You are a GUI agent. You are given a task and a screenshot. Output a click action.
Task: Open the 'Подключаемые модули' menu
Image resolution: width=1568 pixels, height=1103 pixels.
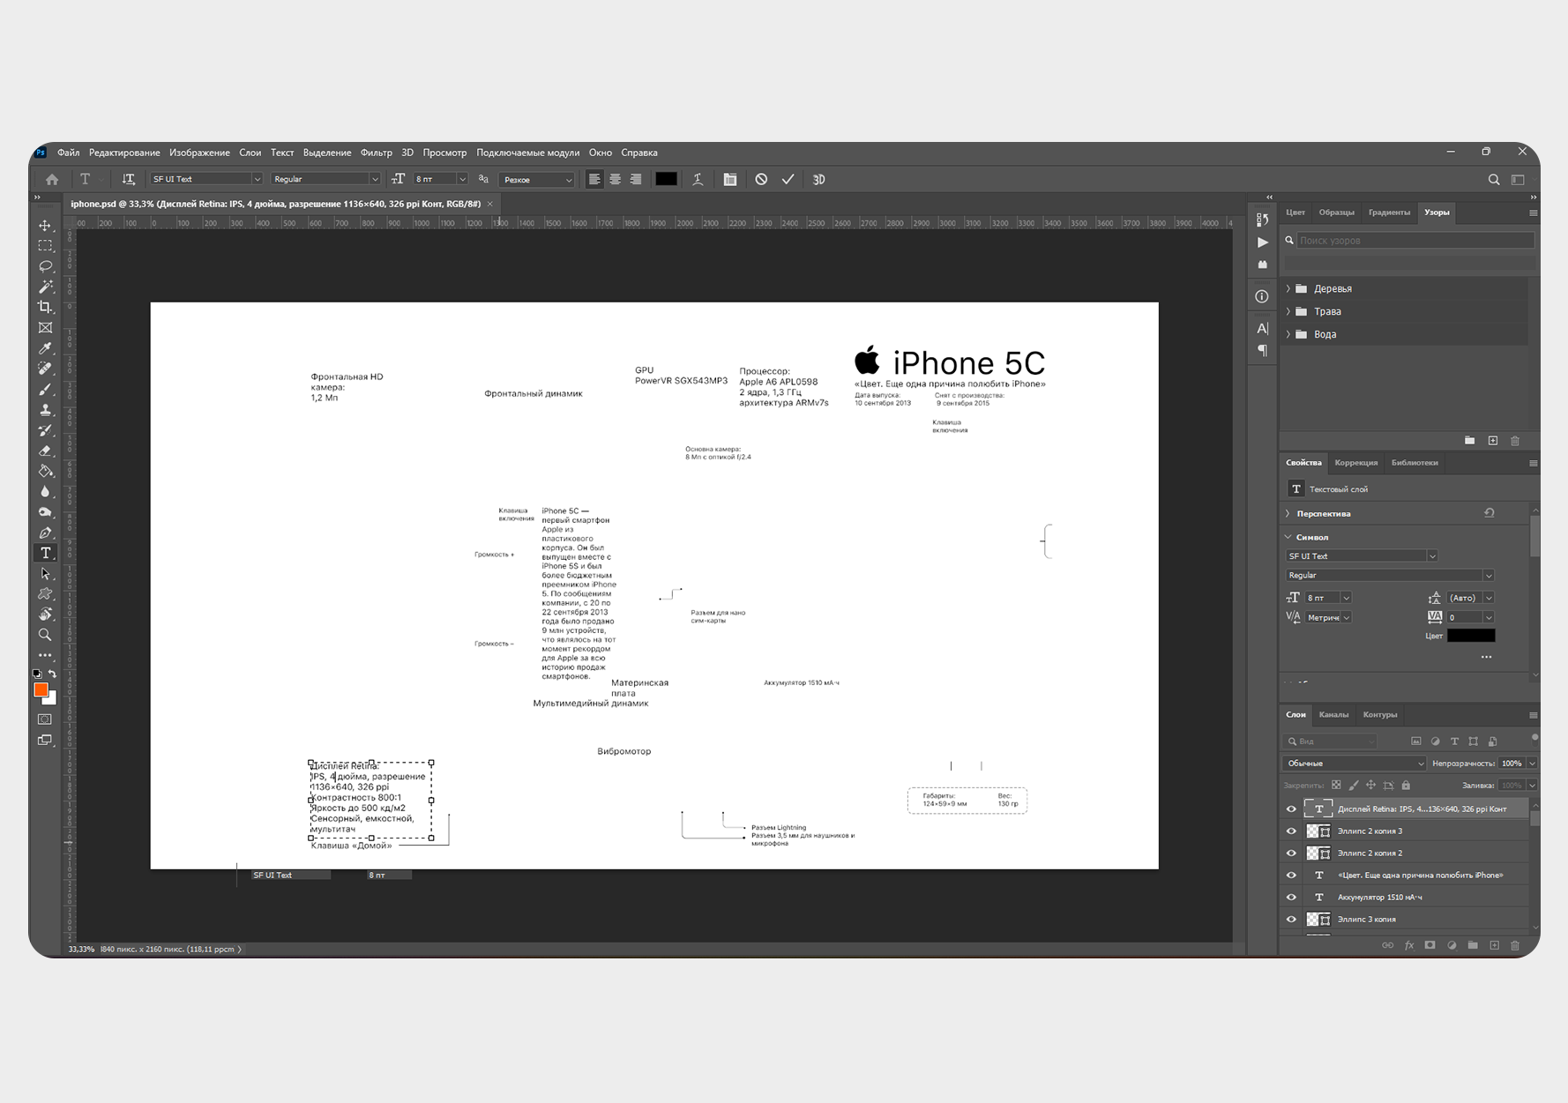point(528,153)
